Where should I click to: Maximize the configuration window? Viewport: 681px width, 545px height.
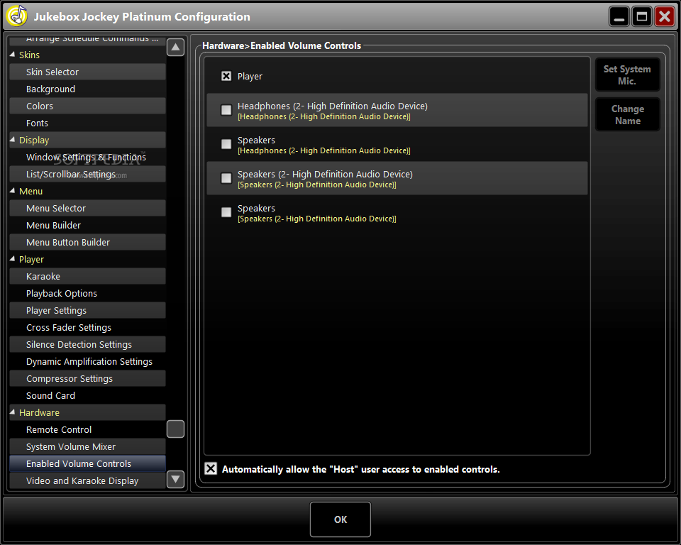point(642,17)
